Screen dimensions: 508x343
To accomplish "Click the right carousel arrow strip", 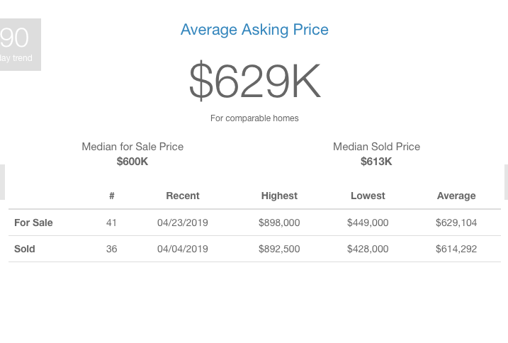I will [506, 182].
